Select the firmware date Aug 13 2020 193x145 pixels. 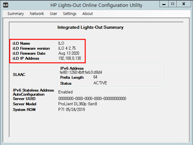69,53
